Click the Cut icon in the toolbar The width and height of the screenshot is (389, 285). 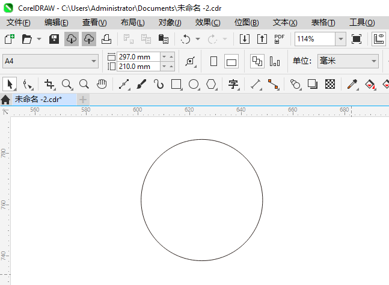coord(129,39)
